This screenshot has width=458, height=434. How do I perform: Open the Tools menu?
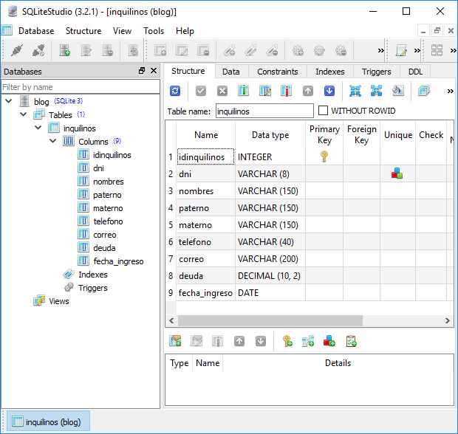point(154,31)
